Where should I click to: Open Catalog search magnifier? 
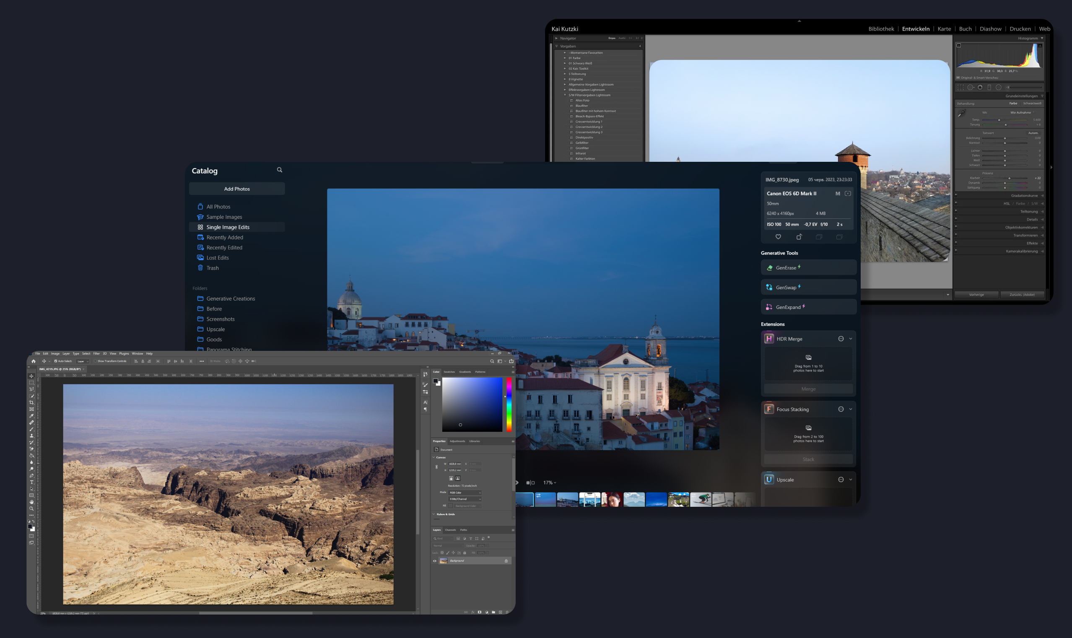pos(280,170)
